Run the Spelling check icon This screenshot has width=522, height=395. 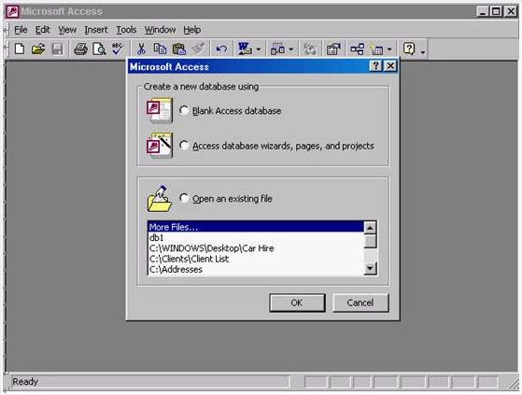[118, 49]
